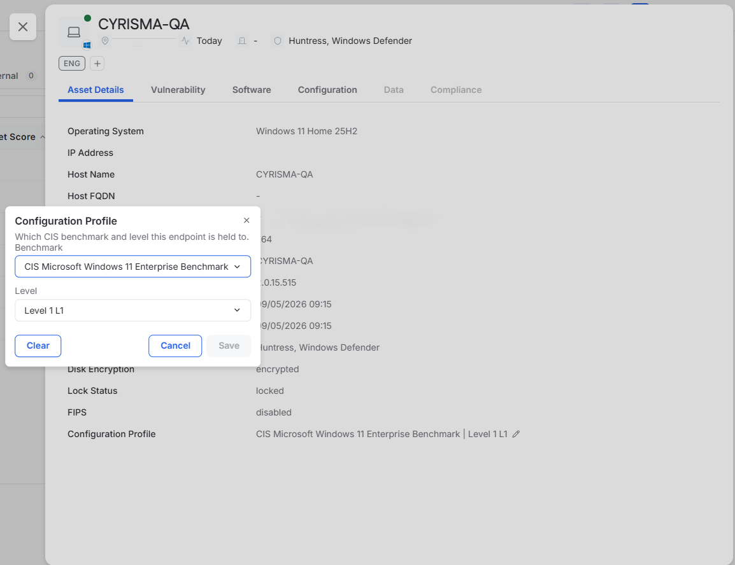Click the shield icon beside Huntress
The height and width of the screenshot is (565, 735).
pyautogui.click(x=278, y=41)
